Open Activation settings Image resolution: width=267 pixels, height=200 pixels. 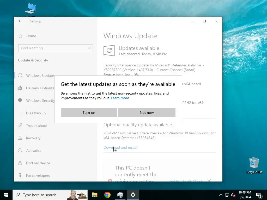click(x=34, y=151)
